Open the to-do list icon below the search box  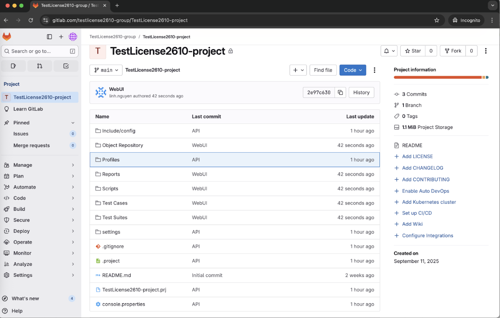[x=66, y=65]
